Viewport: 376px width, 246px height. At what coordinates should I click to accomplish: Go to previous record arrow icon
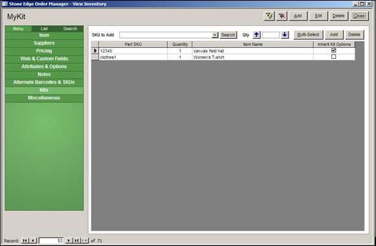(x=33, y=240)
